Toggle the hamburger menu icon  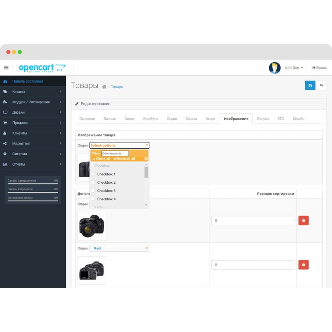[6, 68]
